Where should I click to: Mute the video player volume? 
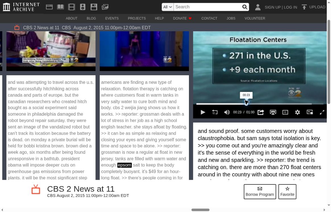[x=227, y=112]
